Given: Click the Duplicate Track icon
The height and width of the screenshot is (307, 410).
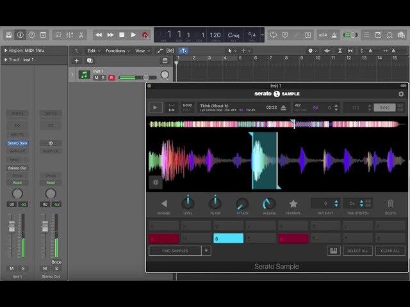Looking at the screenshot, I should (x=90, y=61).
